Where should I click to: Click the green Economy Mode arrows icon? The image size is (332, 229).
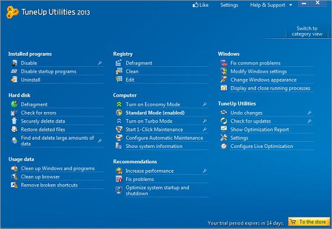tap(119, 104)
